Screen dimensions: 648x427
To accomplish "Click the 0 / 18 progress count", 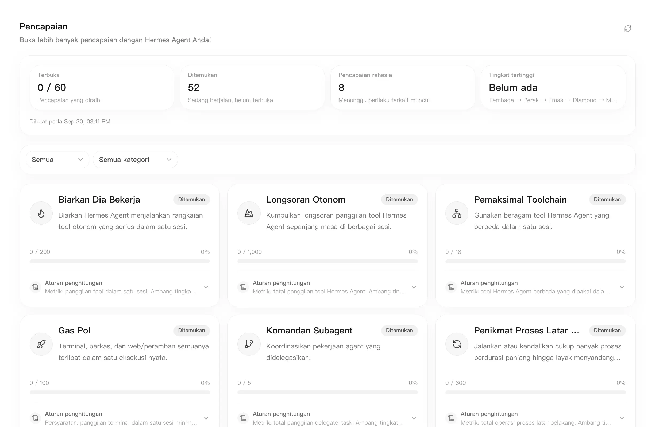I will coord(453,252).
